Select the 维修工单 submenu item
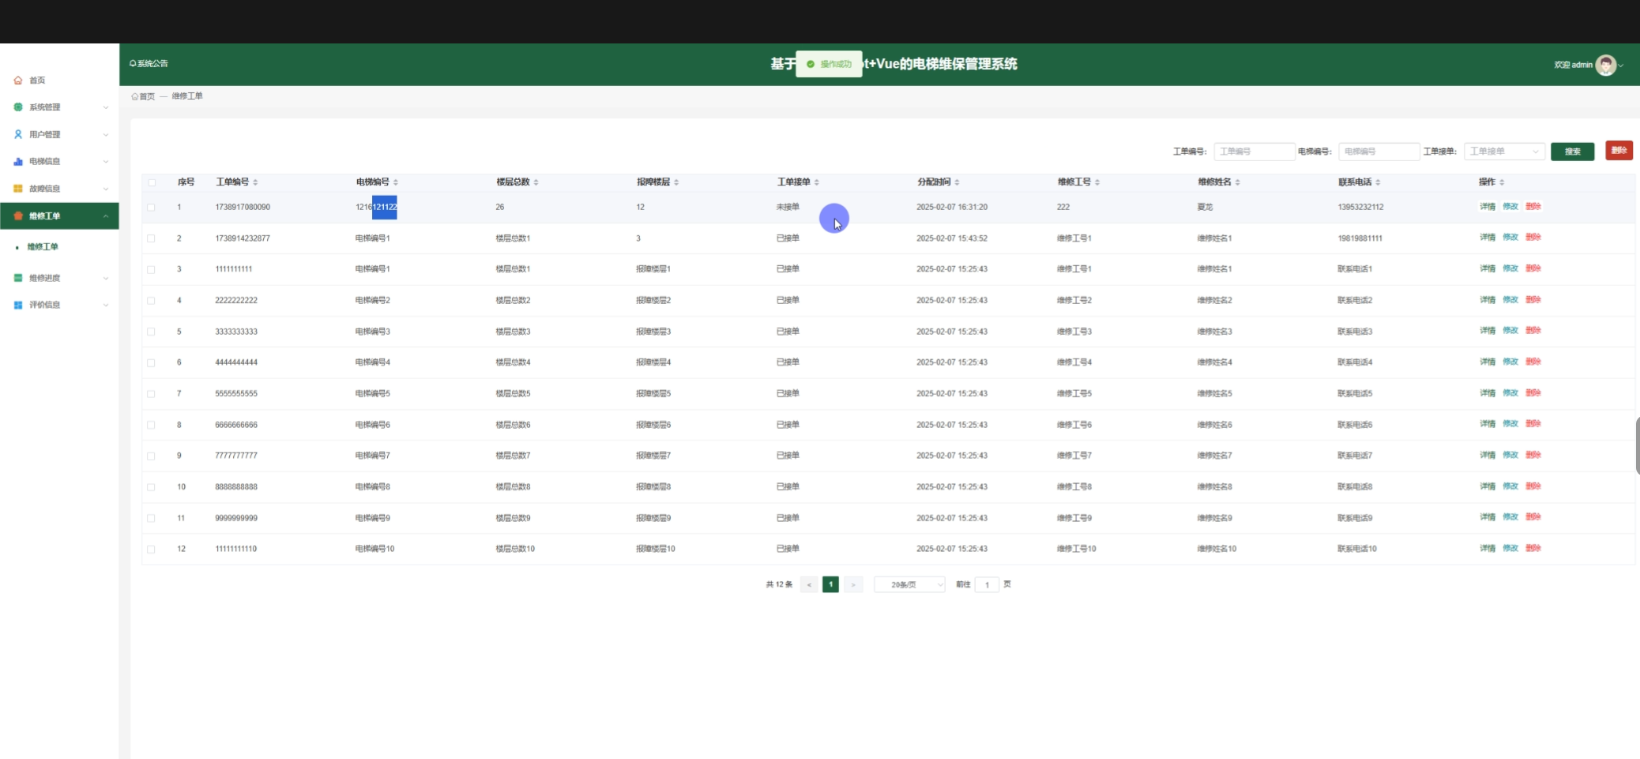Screen dimensions: 1640x759 (43, 247)
